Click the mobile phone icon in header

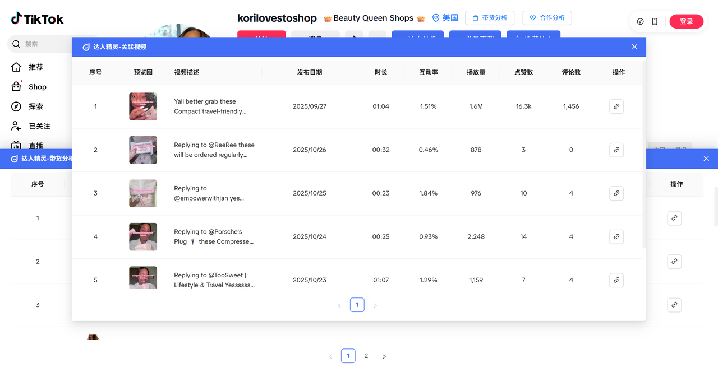click(655, 21)
